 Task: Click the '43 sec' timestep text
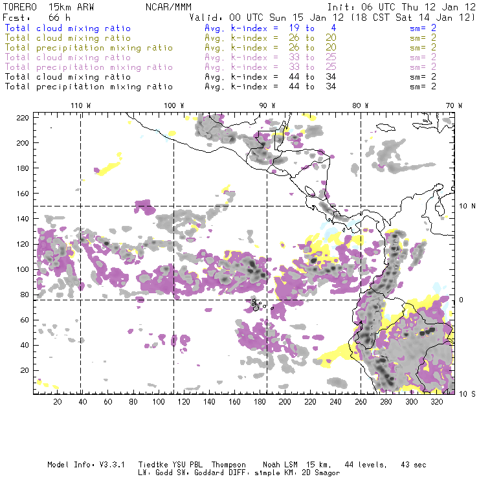414,465
